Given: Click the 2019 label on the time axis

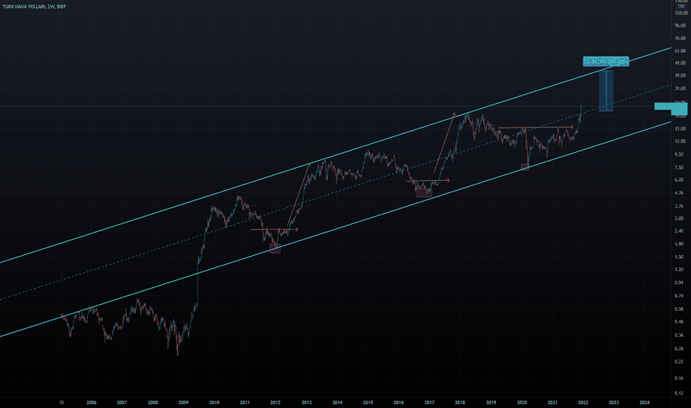Looking at the screenshot, I should click(x=491, y=402).
